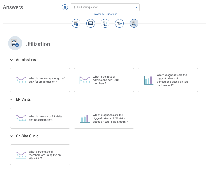Open the Find your question dropdown arrow

click(x=136, y=7)
